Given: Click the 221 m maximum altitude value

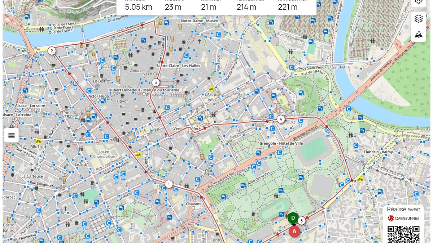Looking at the screenshot, I should [288, 7].
